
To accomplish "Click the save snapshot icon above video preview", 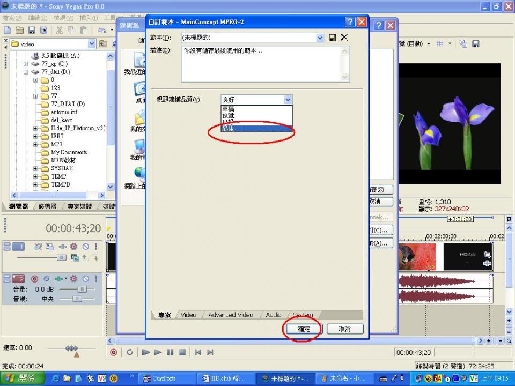I will pyautogui.click(x=475, y=44).
